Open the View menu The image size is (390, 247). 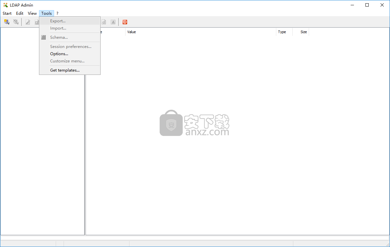pyautogui.click(x=32, y=13)
